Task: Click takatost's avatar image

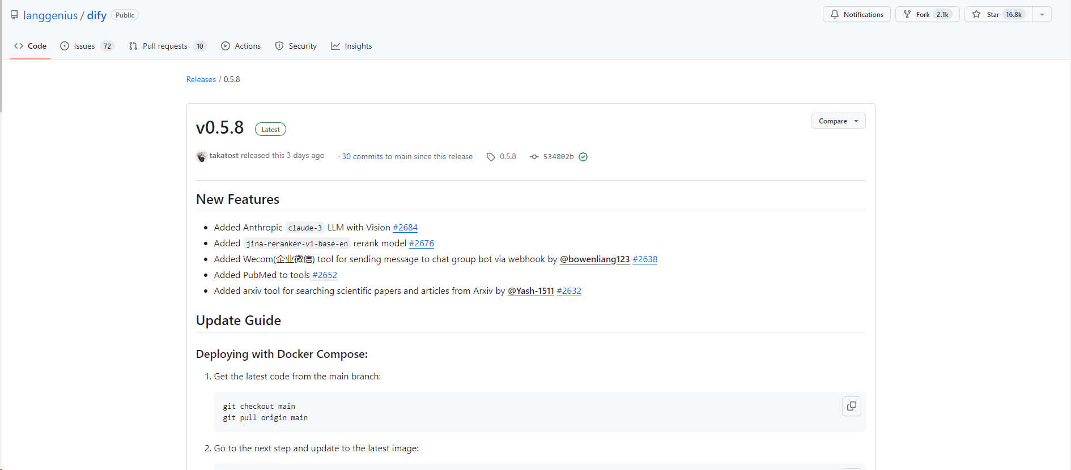Action: click(201, 156)
